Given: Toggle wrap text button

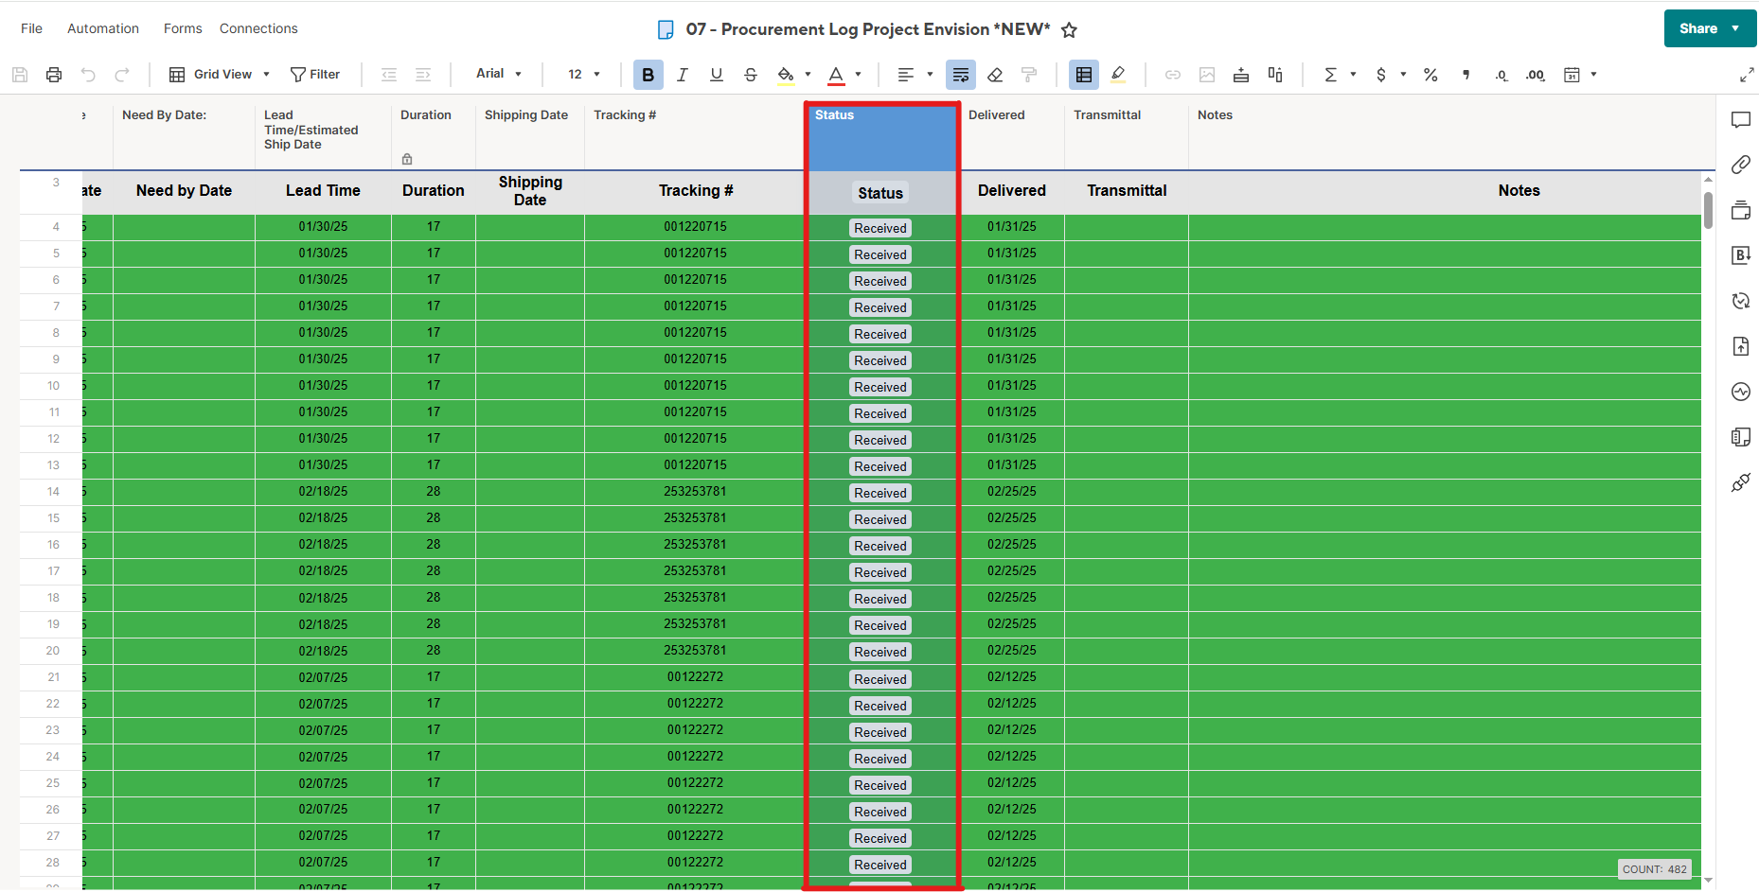Looking at the screenshot, I should 960,75.
